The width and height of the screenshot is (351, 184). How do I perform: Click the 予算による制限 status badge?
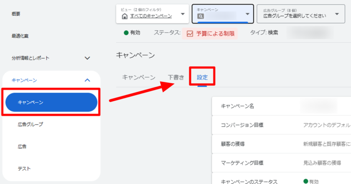click(210, 33)
